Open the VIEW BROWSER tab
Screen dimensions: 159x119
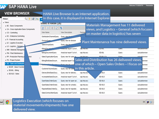pyautogui.click(x=17, y=14)
